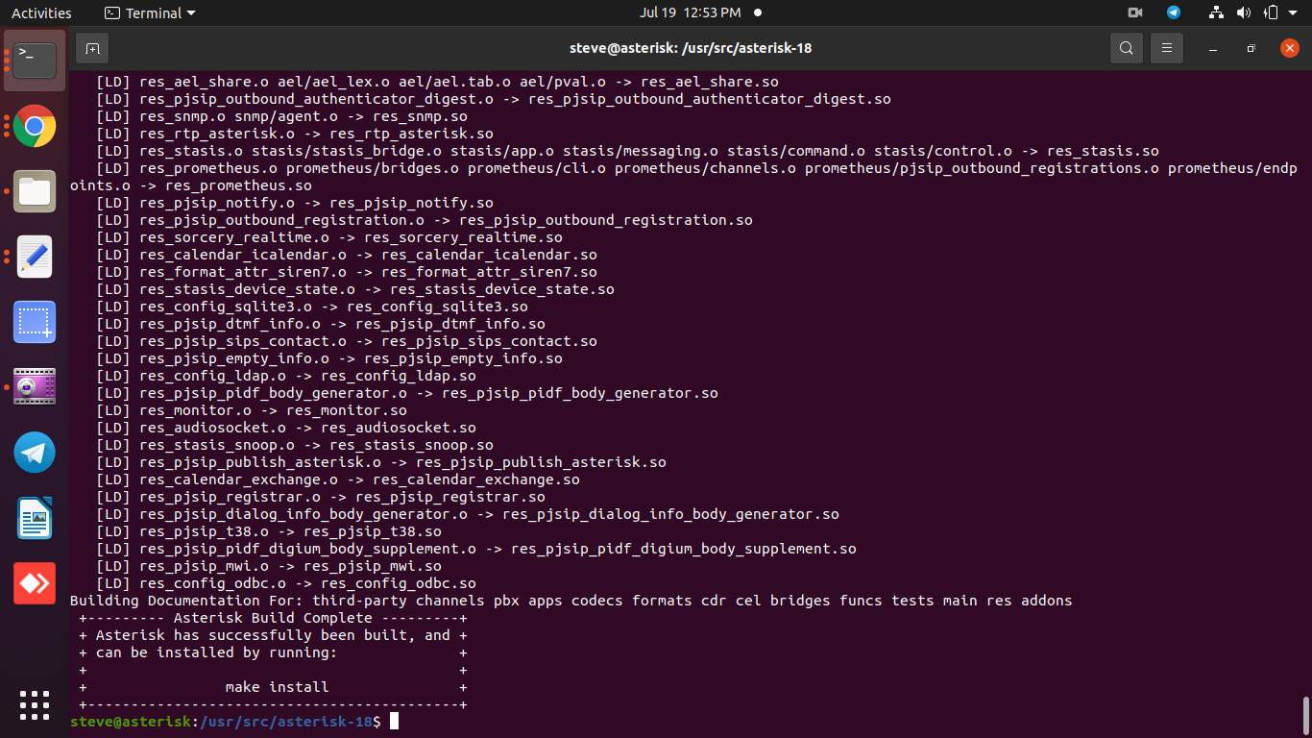Expand the system menu arrow
Image resolution: width=1312 pixels, height=738 pixels.
pyautogui.click(x=1293, y=12)
